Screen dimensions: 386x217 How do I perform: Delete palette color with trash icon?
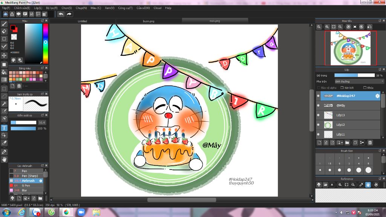point(19,86)
